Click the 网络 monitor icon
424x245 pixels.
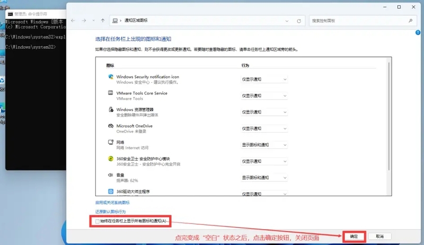pos(111,142)
